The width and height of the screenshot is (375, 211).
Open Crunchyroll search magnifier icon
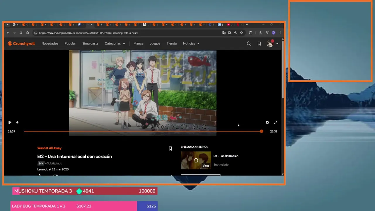(249, 44)
